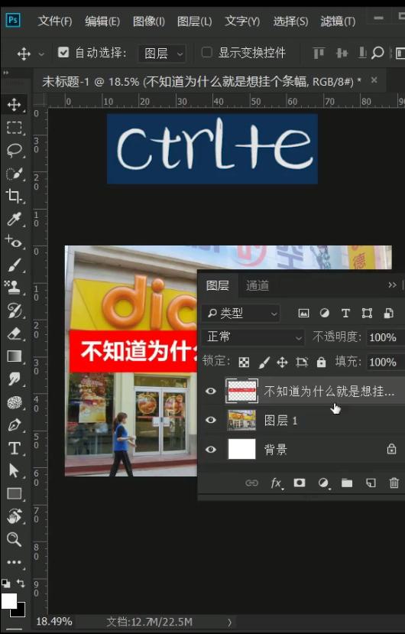Open the 文字(Y) menu
This screenshot has width=405, height=634.
click(x=242, y=21)
